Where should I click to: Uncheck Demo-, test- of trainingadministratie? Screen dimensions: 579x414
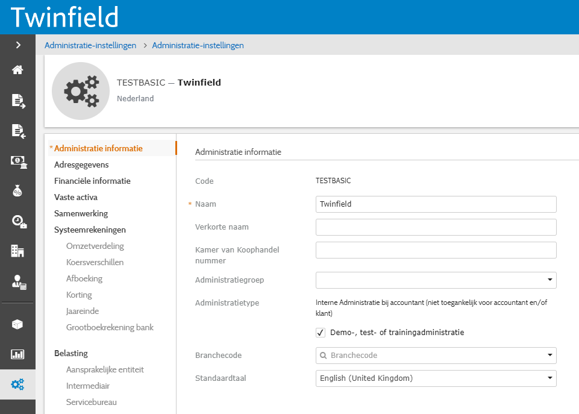click(321, 332)
